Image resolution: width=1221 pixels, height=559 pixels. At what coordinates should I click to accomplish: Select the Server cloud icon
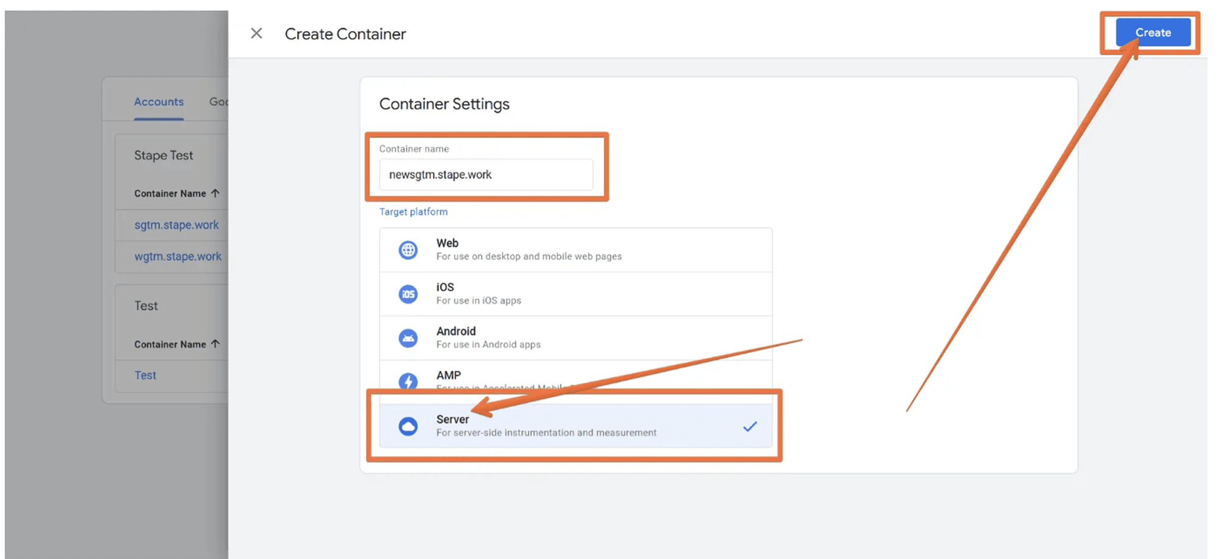408,426
